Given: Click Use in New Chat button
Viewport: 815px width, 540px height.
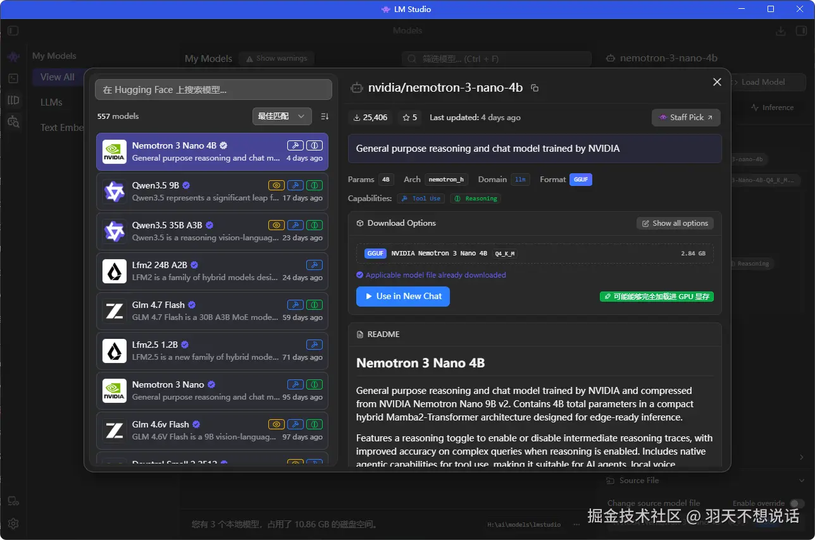Looking at the screenshot, I should tap(403, 297).
